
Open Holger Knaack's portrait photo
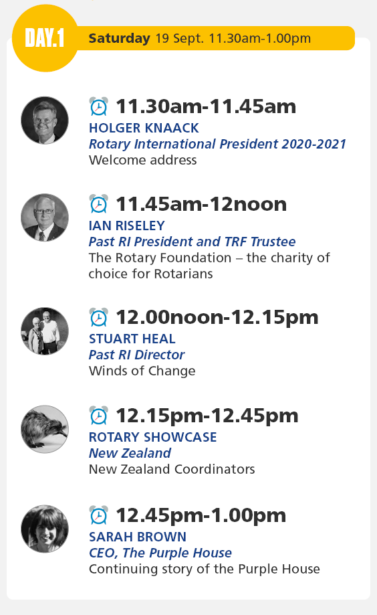pyautogui.click(x=45, y=120)
